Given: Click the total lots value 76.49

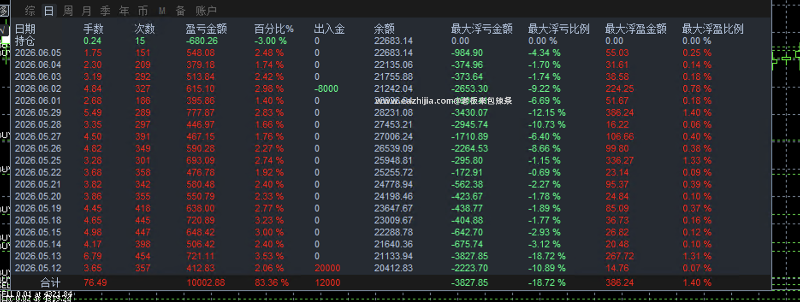Looking at the screenshot, I should coord(95,282).
